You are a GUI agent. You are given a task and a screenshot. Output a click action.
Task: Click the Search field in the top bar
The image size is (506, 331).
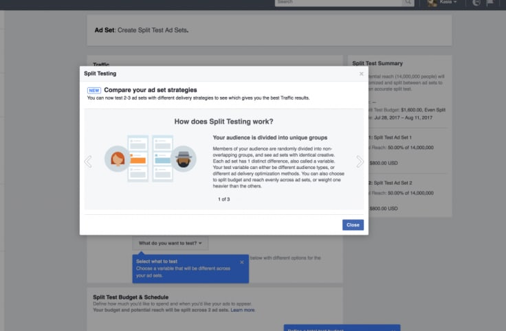pos(338,3)
